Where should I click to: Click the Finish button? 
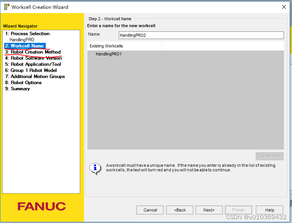click(x=238, y=210)
